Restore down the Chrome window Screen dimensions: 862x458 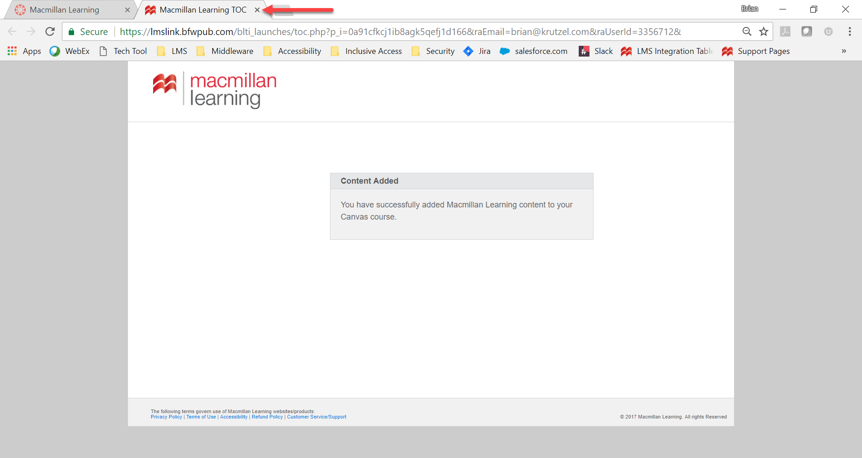tap(814, 9)
